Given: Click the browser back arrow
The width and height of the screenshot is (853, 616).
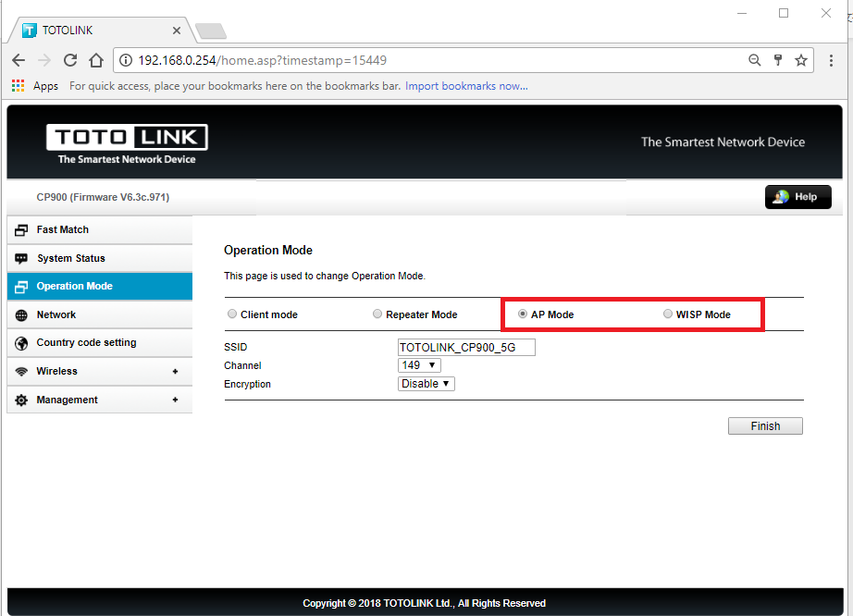Looking at the screenshot, I should pos(19,60).
